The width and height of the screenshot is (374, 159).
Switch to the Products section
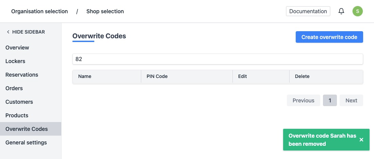coord(17,115)
